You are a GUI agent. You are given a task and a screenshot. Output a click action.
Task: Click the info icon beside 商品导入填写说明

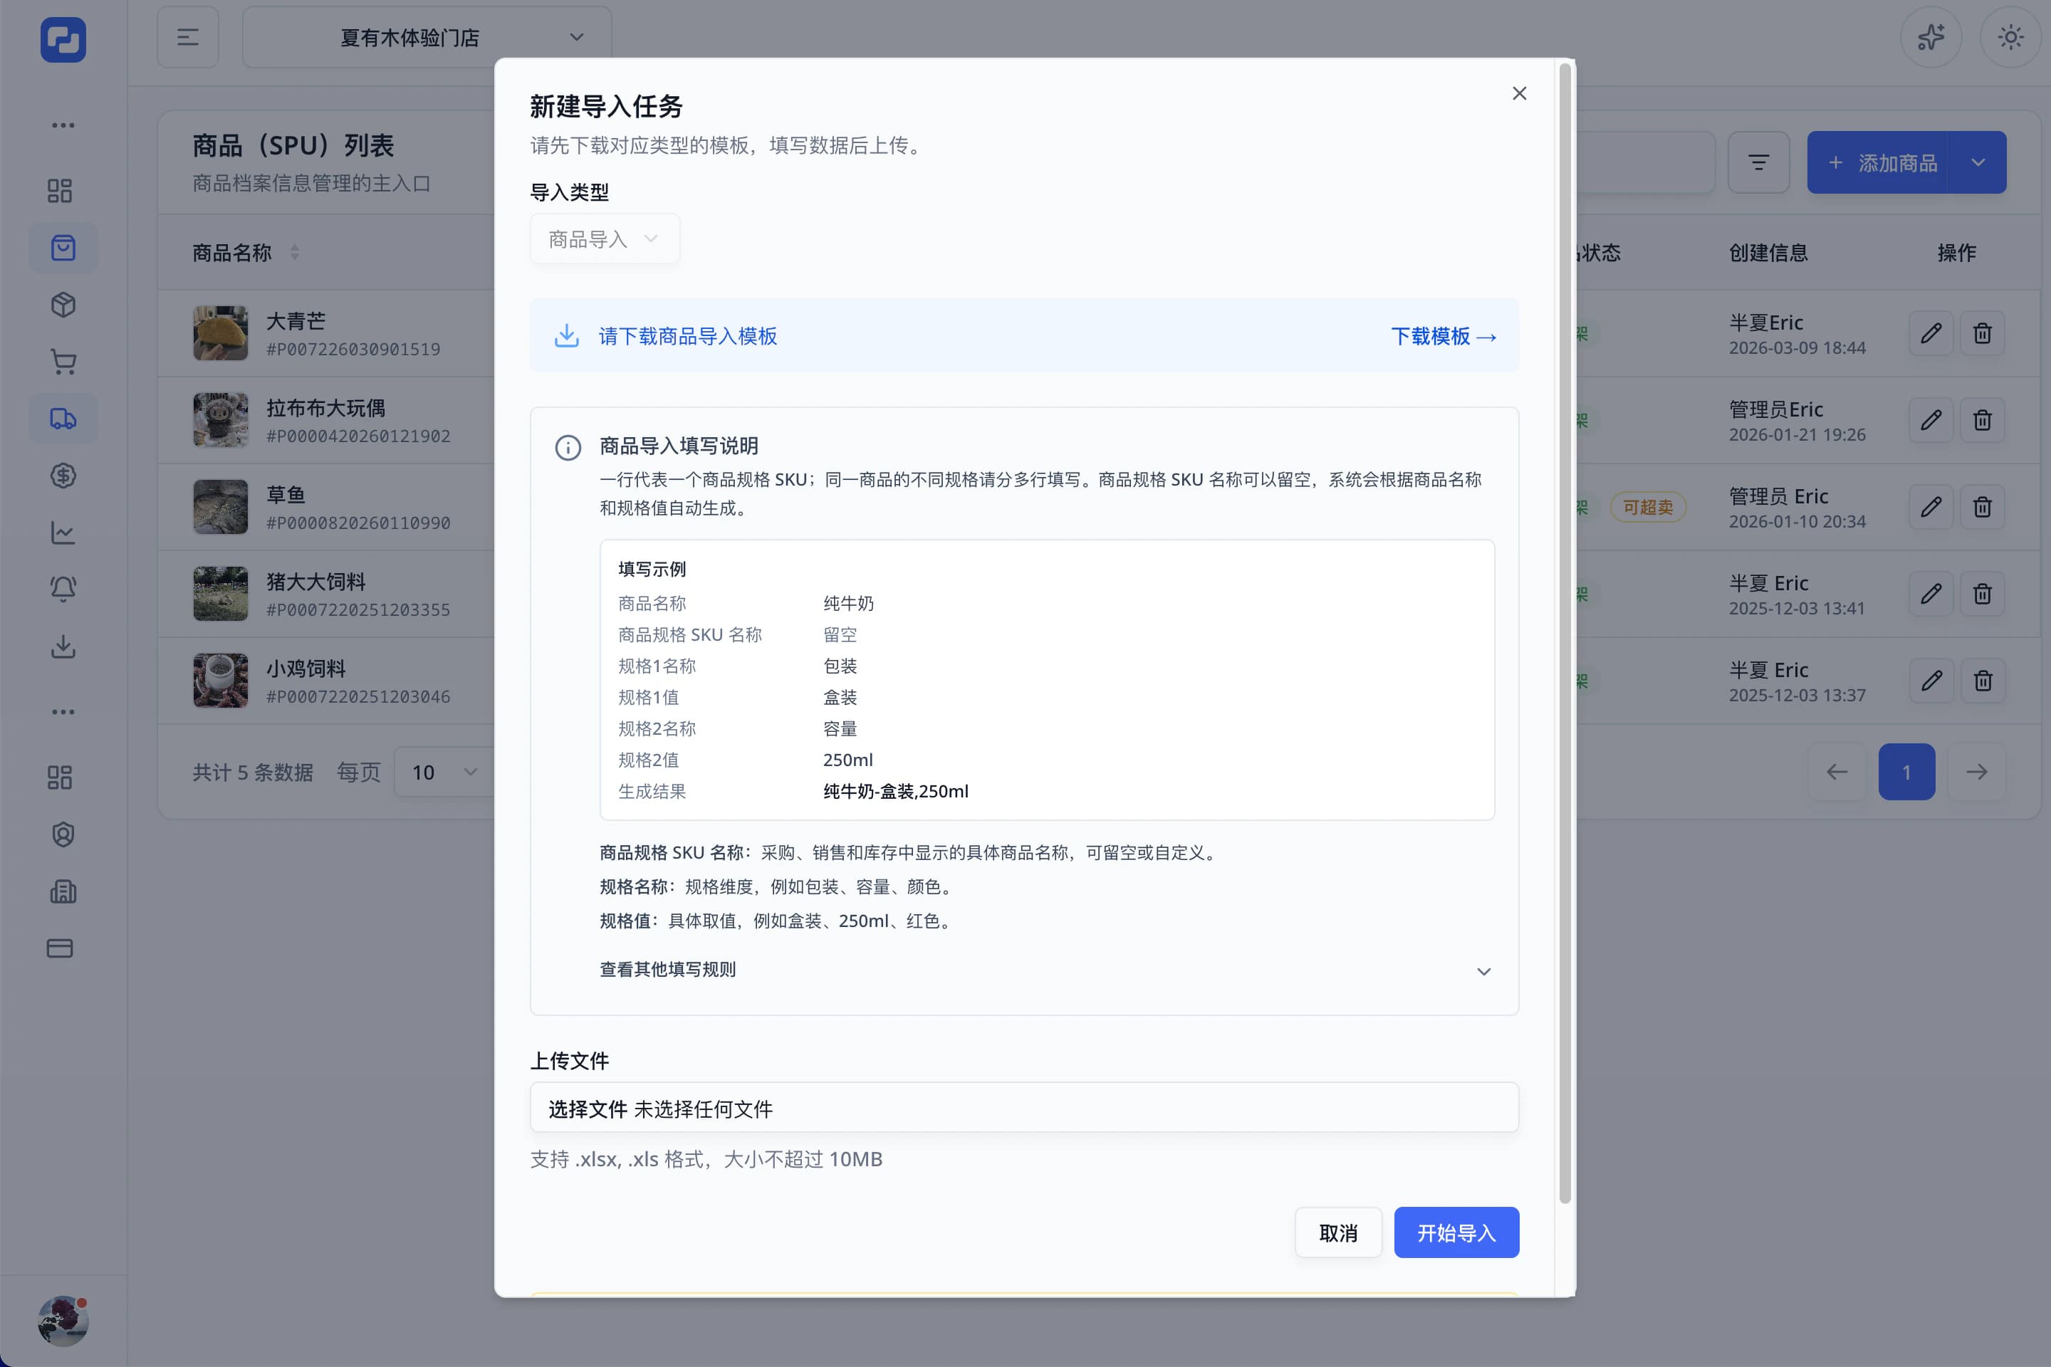[x=568, y=447]
